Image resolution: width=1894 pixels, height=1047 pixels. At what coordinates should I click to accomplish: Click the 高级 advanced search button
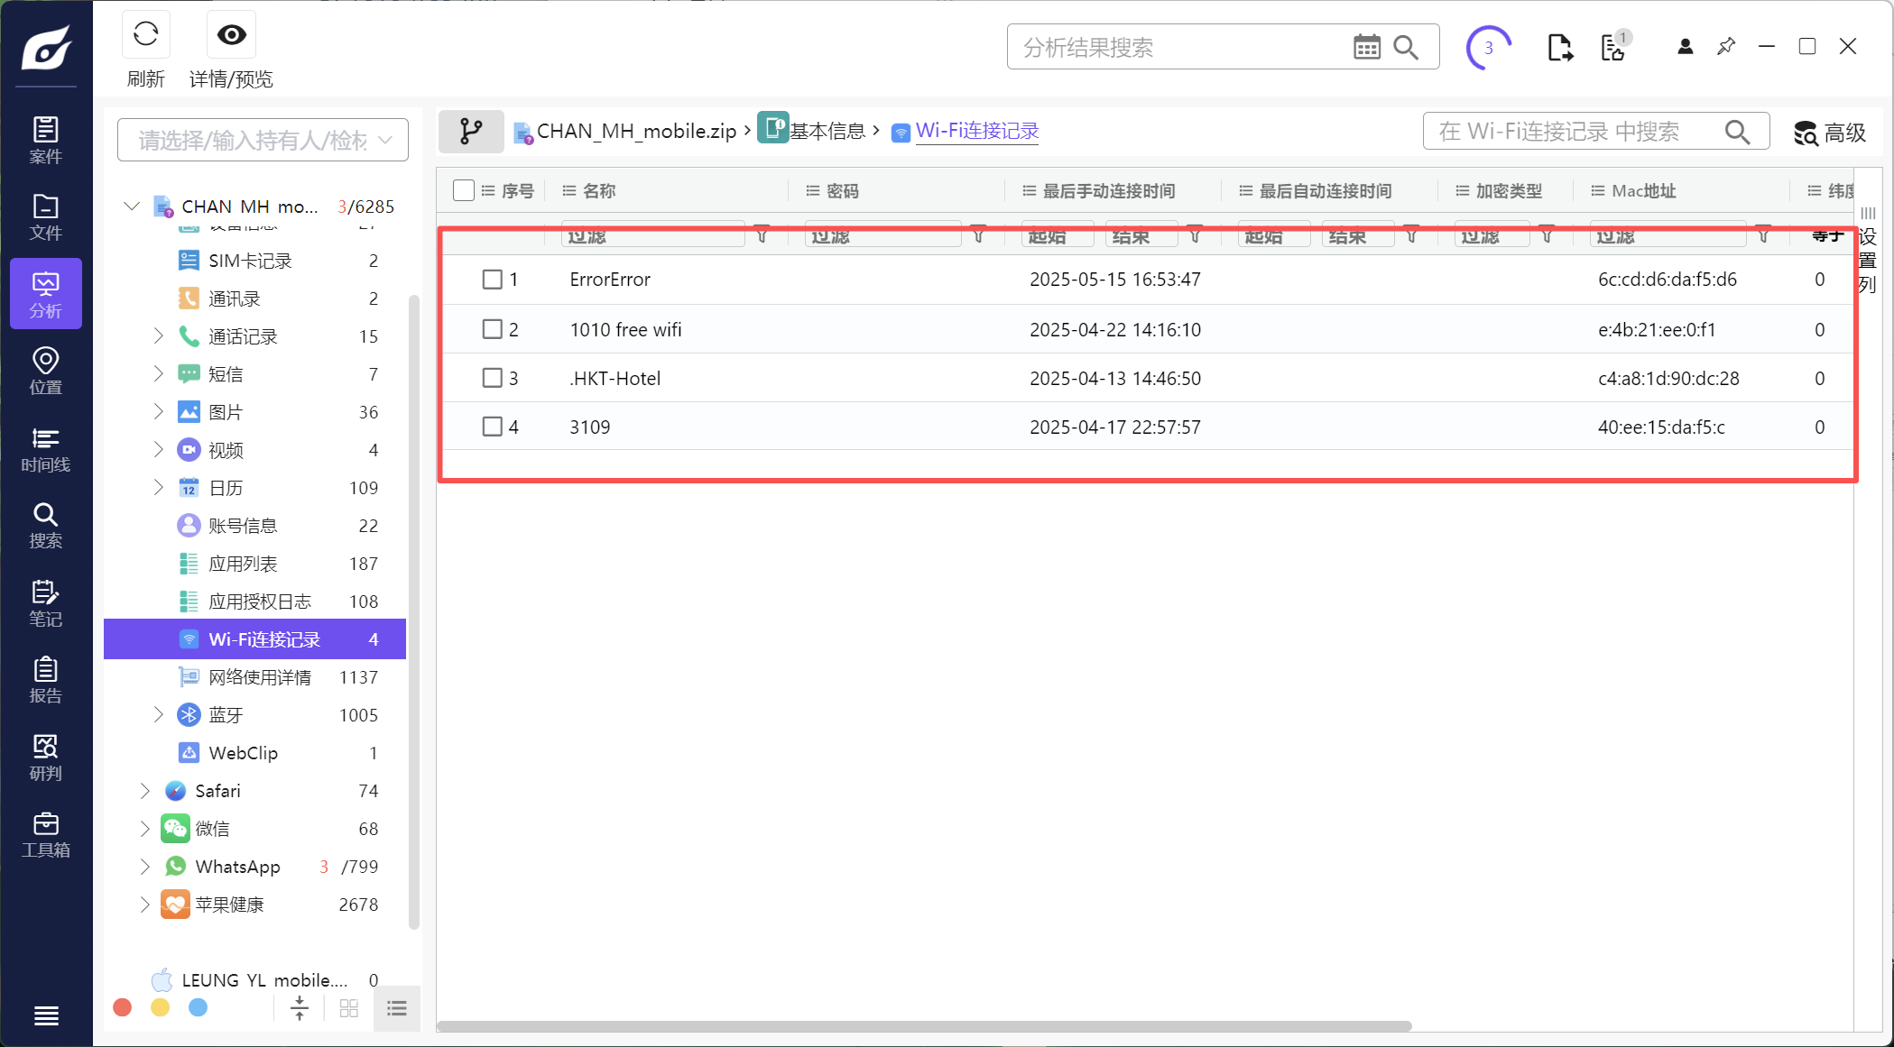point(1830,133)
